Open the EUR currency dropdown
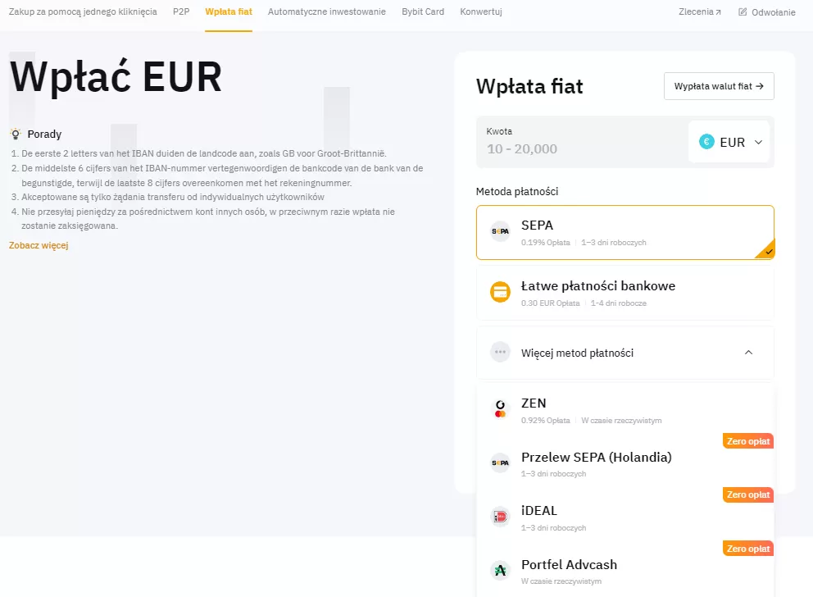813x597 pixels. [732, 141]
